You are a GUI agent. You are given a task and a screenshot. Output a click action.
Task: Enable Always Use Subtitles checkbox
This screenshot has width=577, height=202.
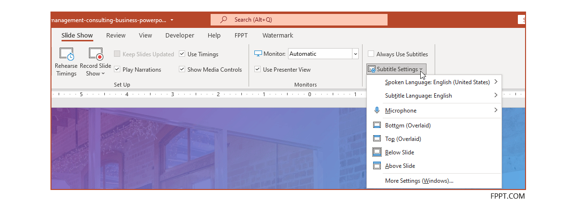(371, 54)
